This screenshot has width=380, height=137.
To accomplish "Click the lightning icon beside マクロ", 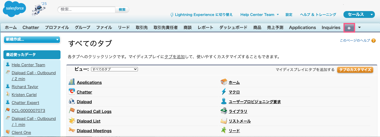I will [x=224, y=92].
